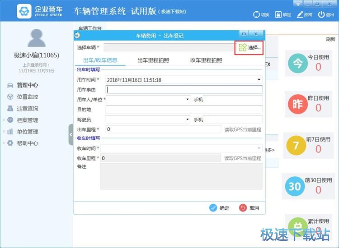Click the 手机 field beside 用车人/单位
This screenshot has width=339, height=248.
[x=233, y=99]
